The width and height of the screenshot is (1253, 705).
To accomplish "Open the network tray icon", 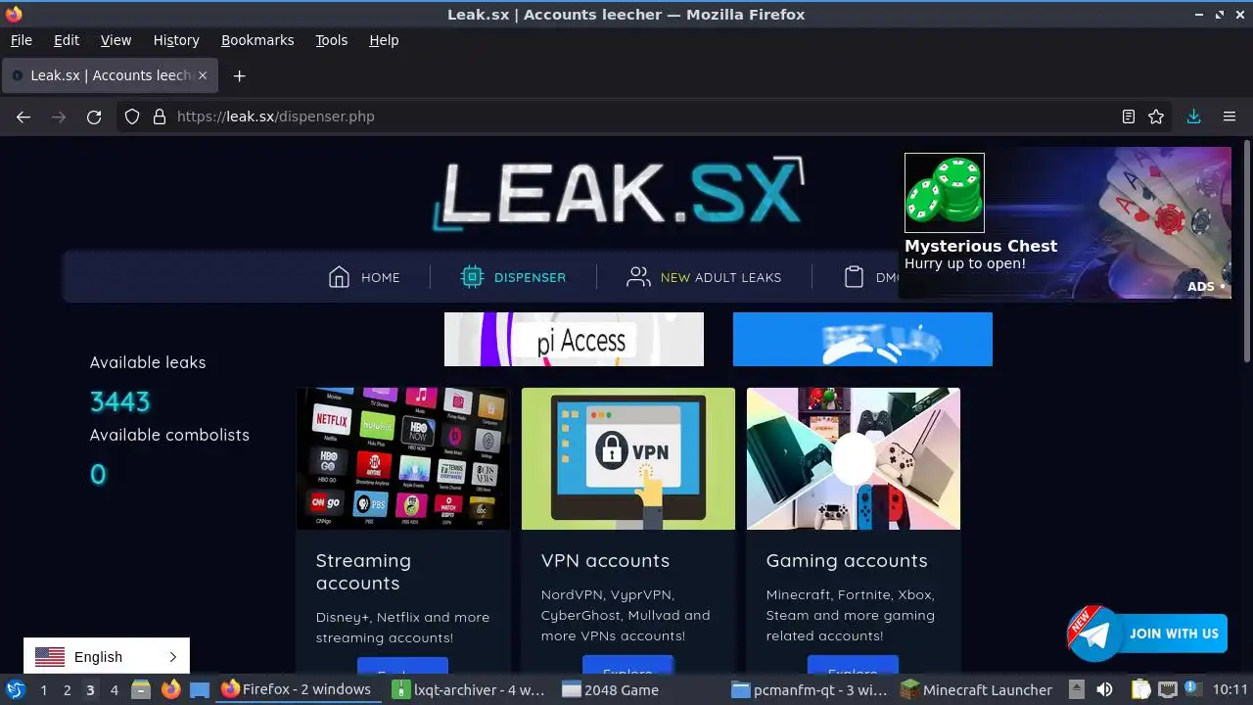I will [x=1168, y=689].
